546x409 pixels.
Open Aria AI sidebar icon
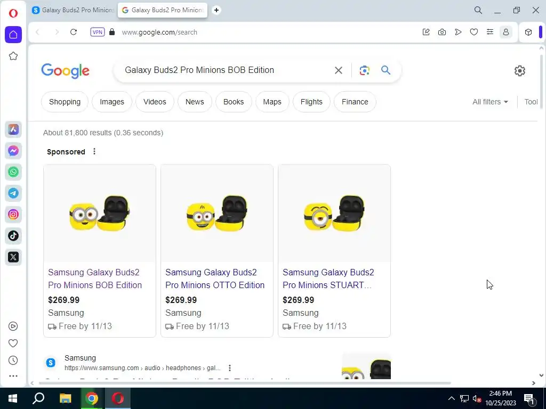13,129
